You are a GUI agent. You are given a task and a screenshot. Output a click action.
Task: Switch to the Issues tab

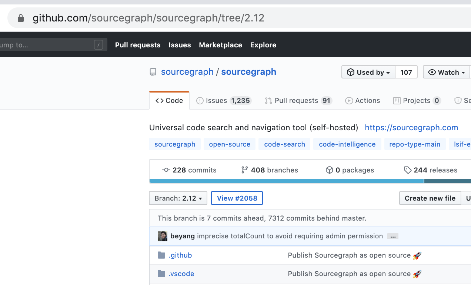coord(224,100)
